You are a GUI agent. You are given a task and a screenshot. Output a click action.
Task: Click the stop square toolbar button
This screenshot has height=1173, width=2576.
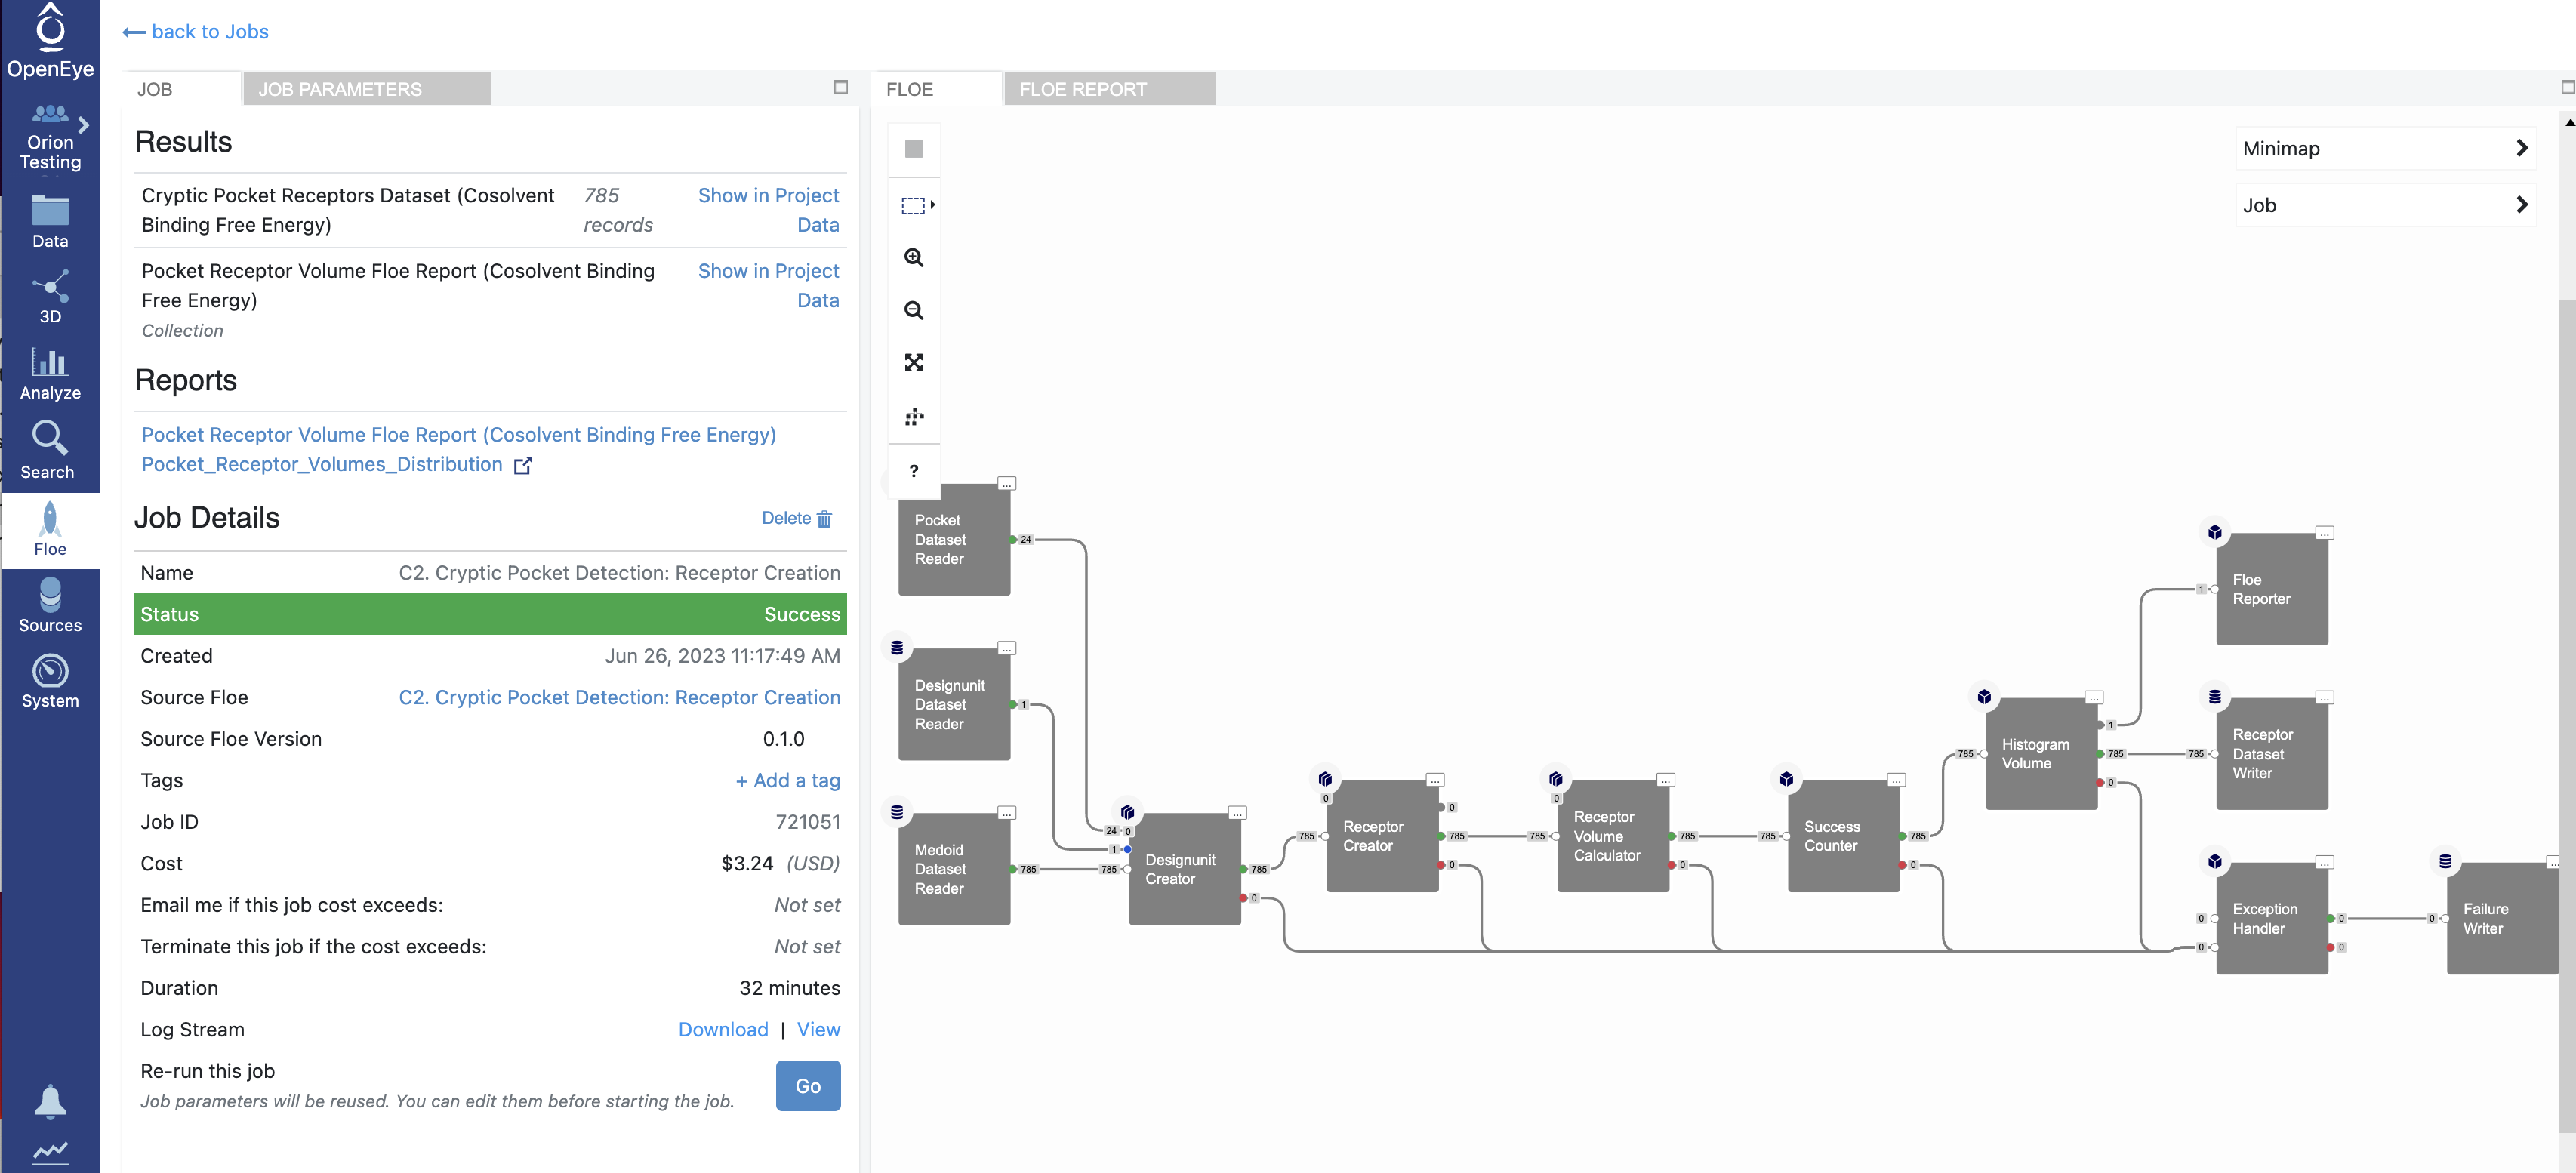click(x=913, y=149)
